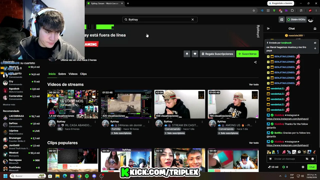Click the 7TV extension icon in Chrome toolbar
Viewport: 320px width, 180px height.
[286, 10]
